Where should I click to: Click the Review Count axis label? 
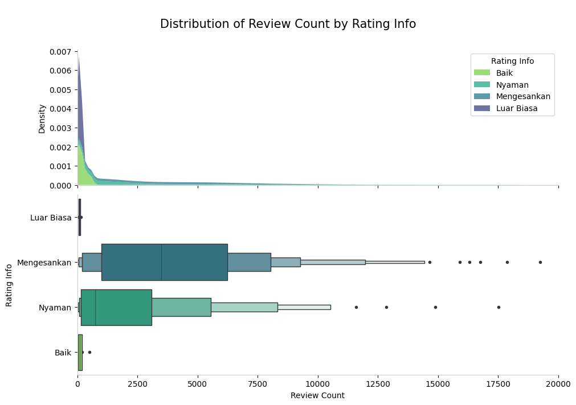coord(317,394)
